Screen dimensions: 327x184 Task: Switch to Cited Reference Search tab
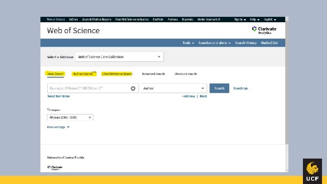point(117,74)
